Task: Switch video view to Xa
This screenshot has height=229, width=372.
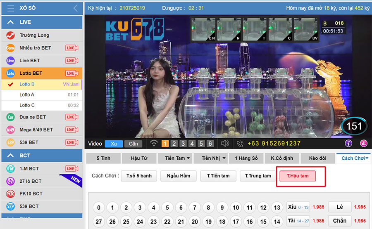Action: 114,144
